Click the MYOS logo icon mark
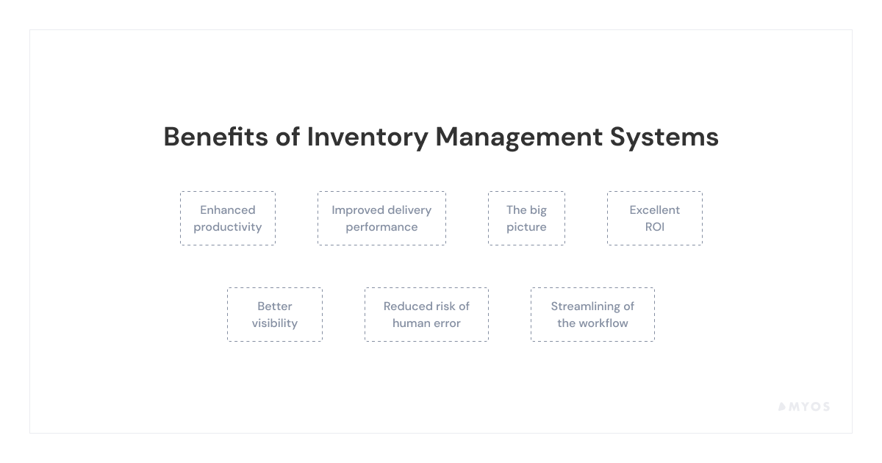Image resolution: width=882 pixels, height=463 pixels. (782, 406)
